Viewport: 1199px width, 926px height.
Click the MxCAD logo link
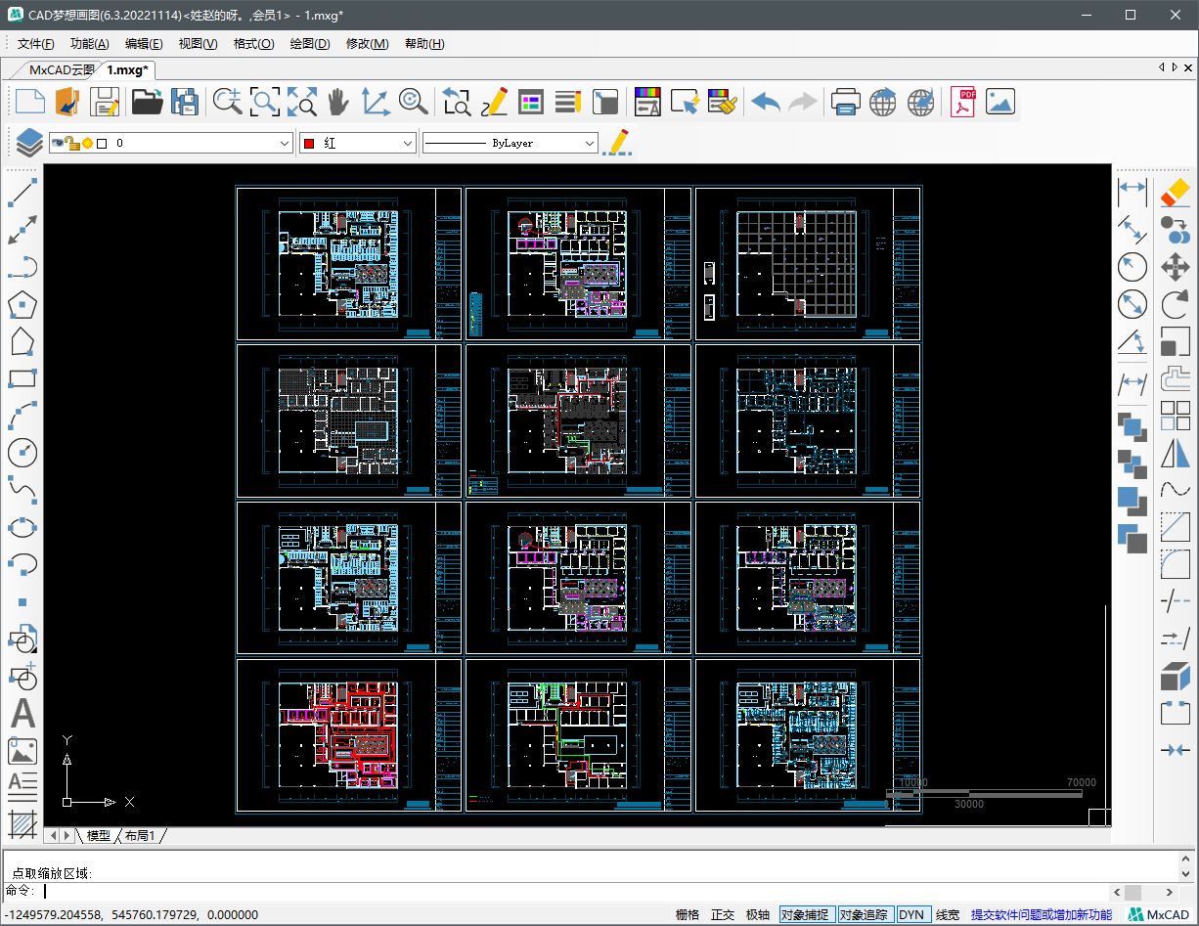point(1159,914)
